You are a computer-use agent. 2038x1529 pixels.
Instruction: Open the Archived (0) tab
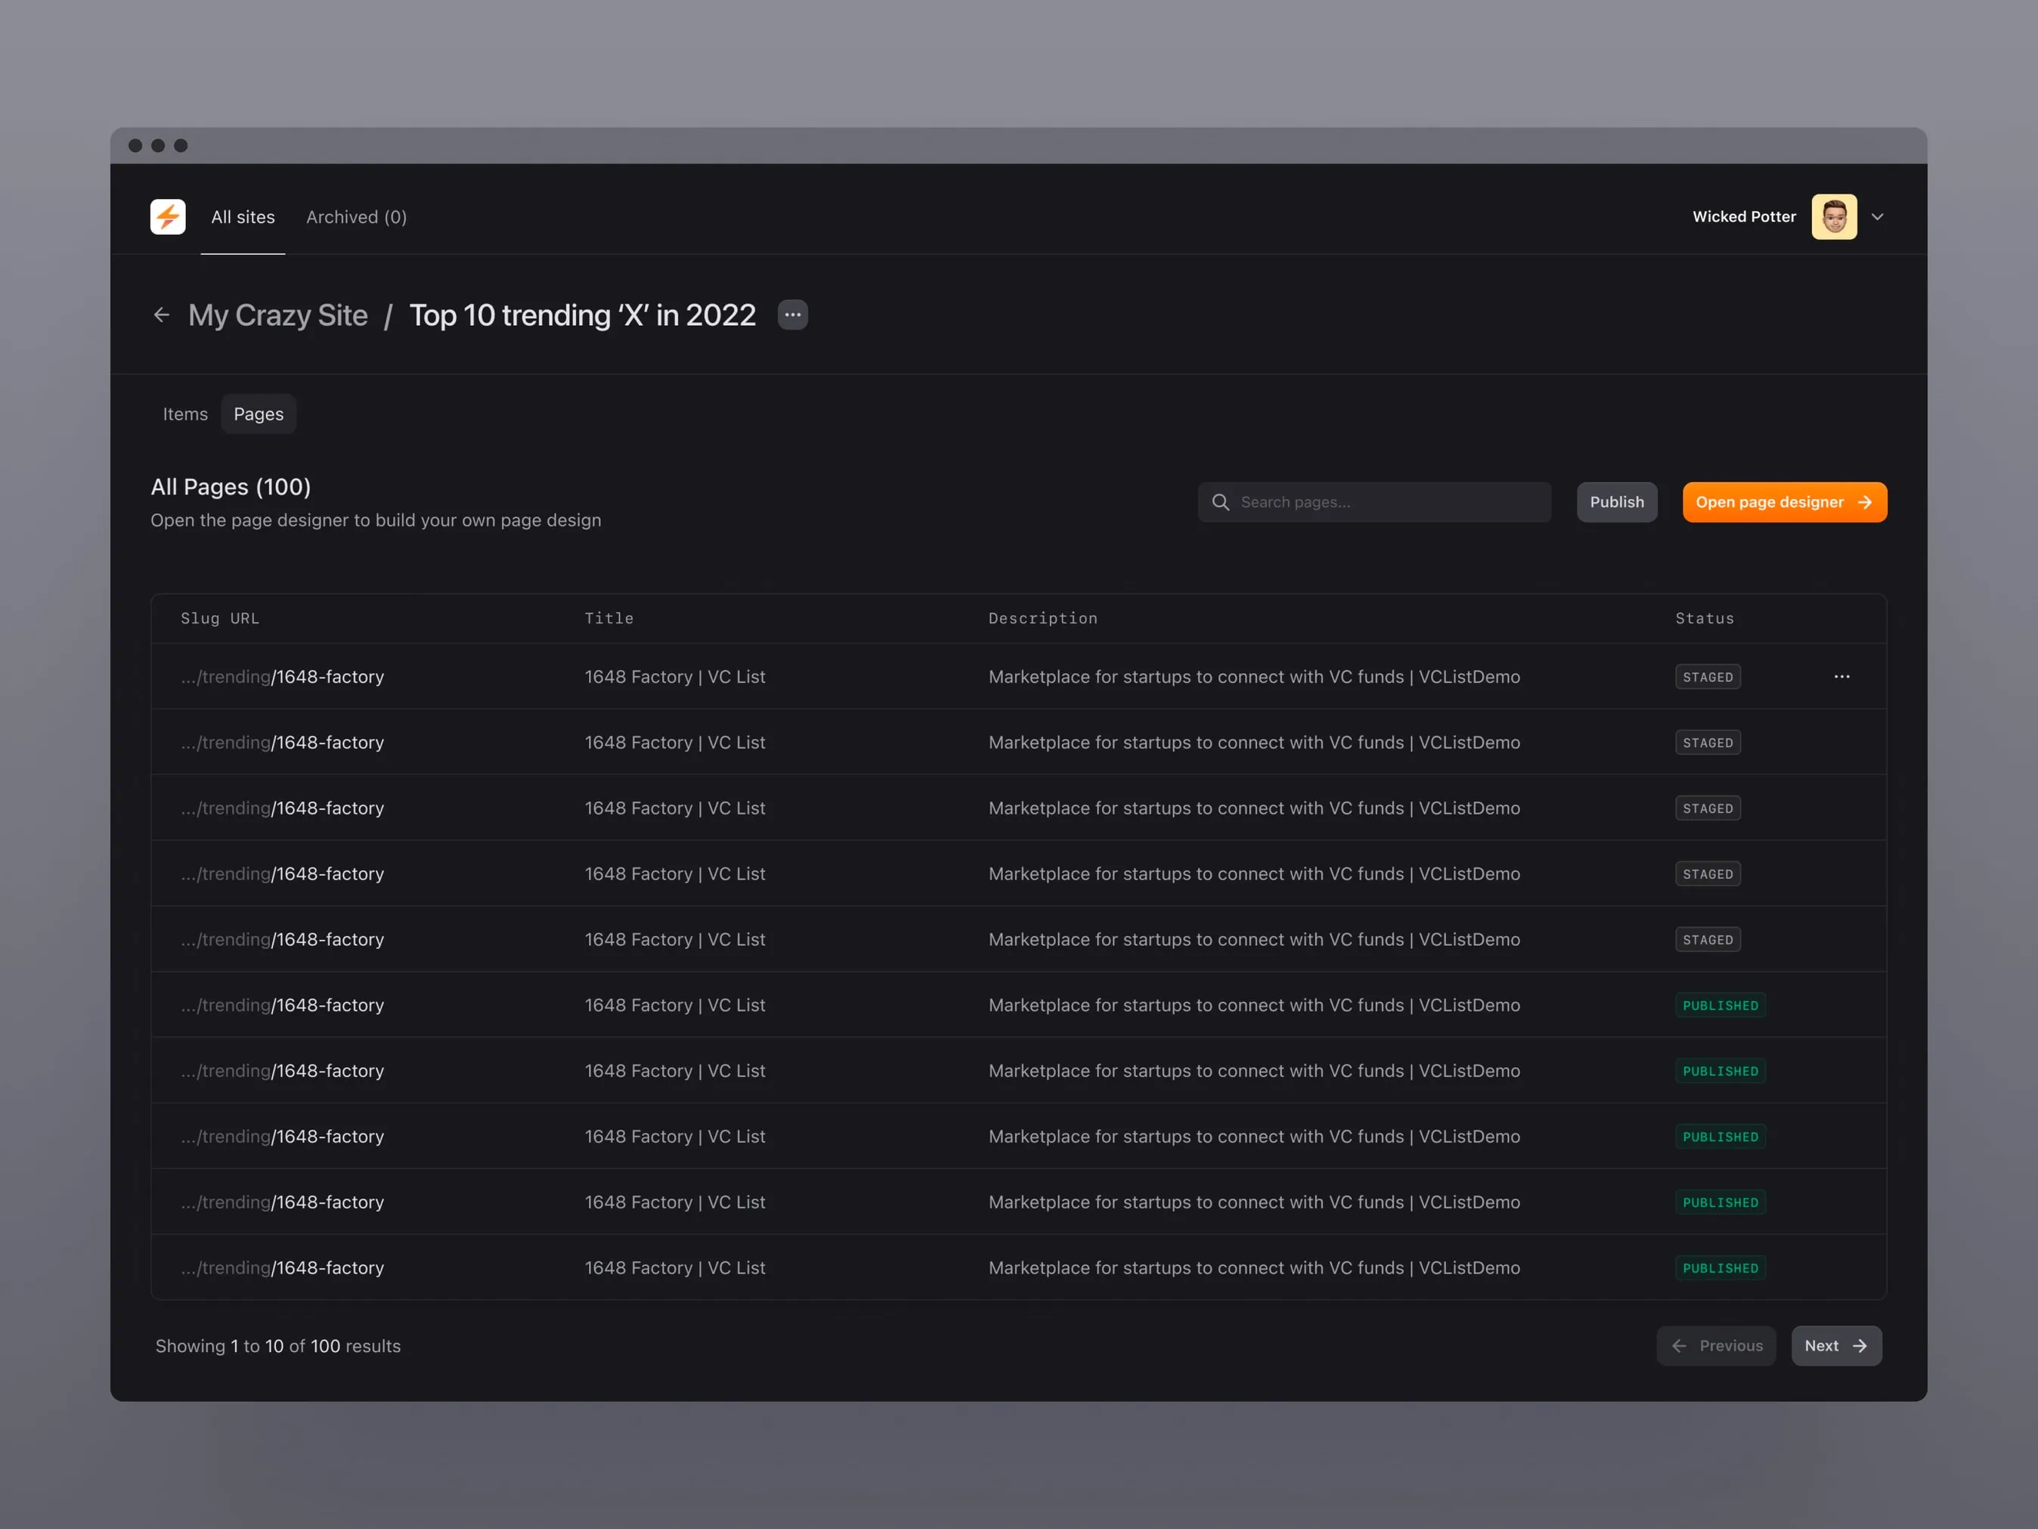pos(357,218)
